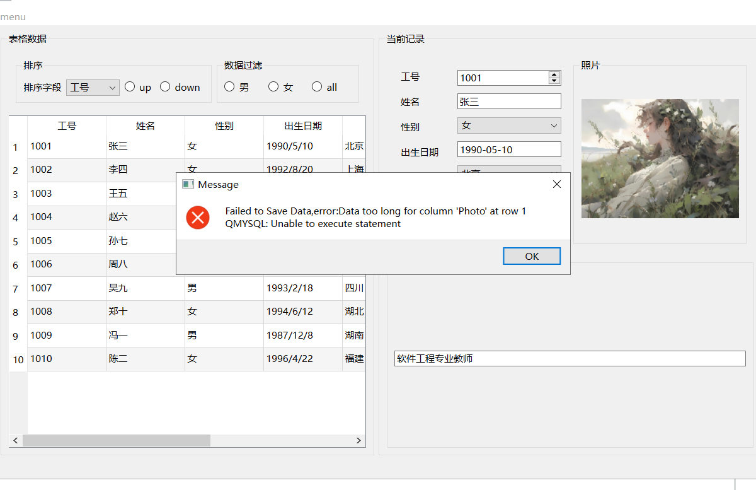This screenshot has height=490, width=756.
Task: Click the name cell 冯一
Action: pos(146,335)
